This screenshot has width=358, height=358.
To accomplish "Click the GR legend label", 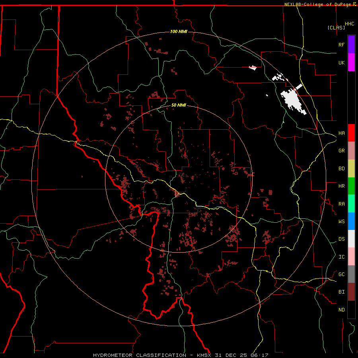I will [341, 151].
